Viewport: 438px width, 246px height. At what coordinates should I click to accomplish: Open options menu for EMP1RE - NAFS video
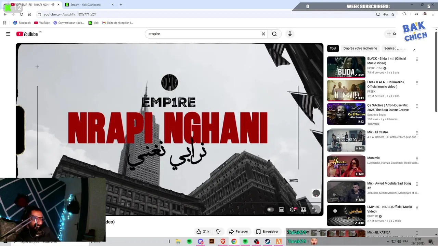[417, 207]
